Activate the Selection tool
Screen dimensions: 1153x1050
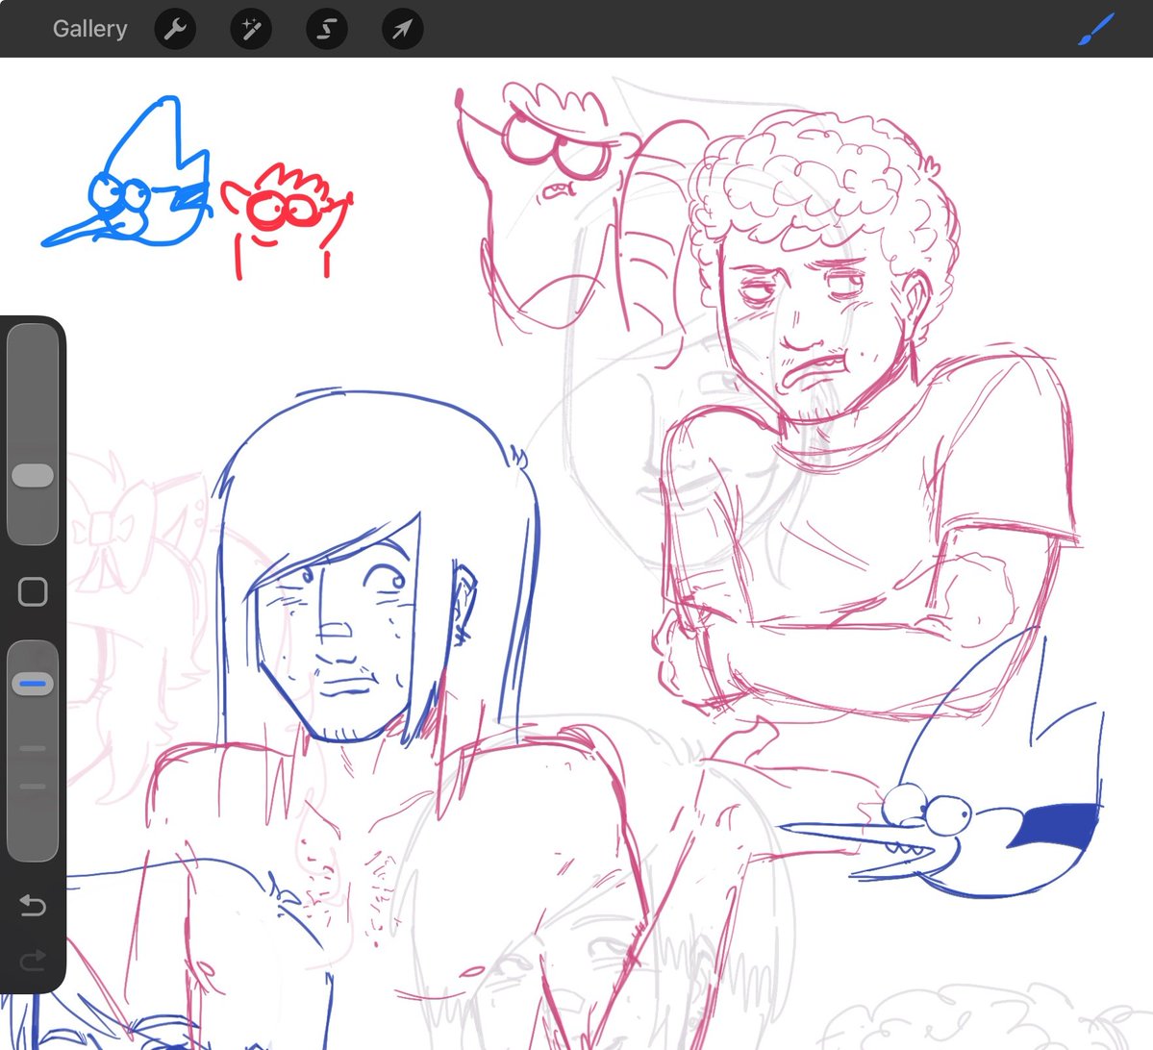click(327, 30)
